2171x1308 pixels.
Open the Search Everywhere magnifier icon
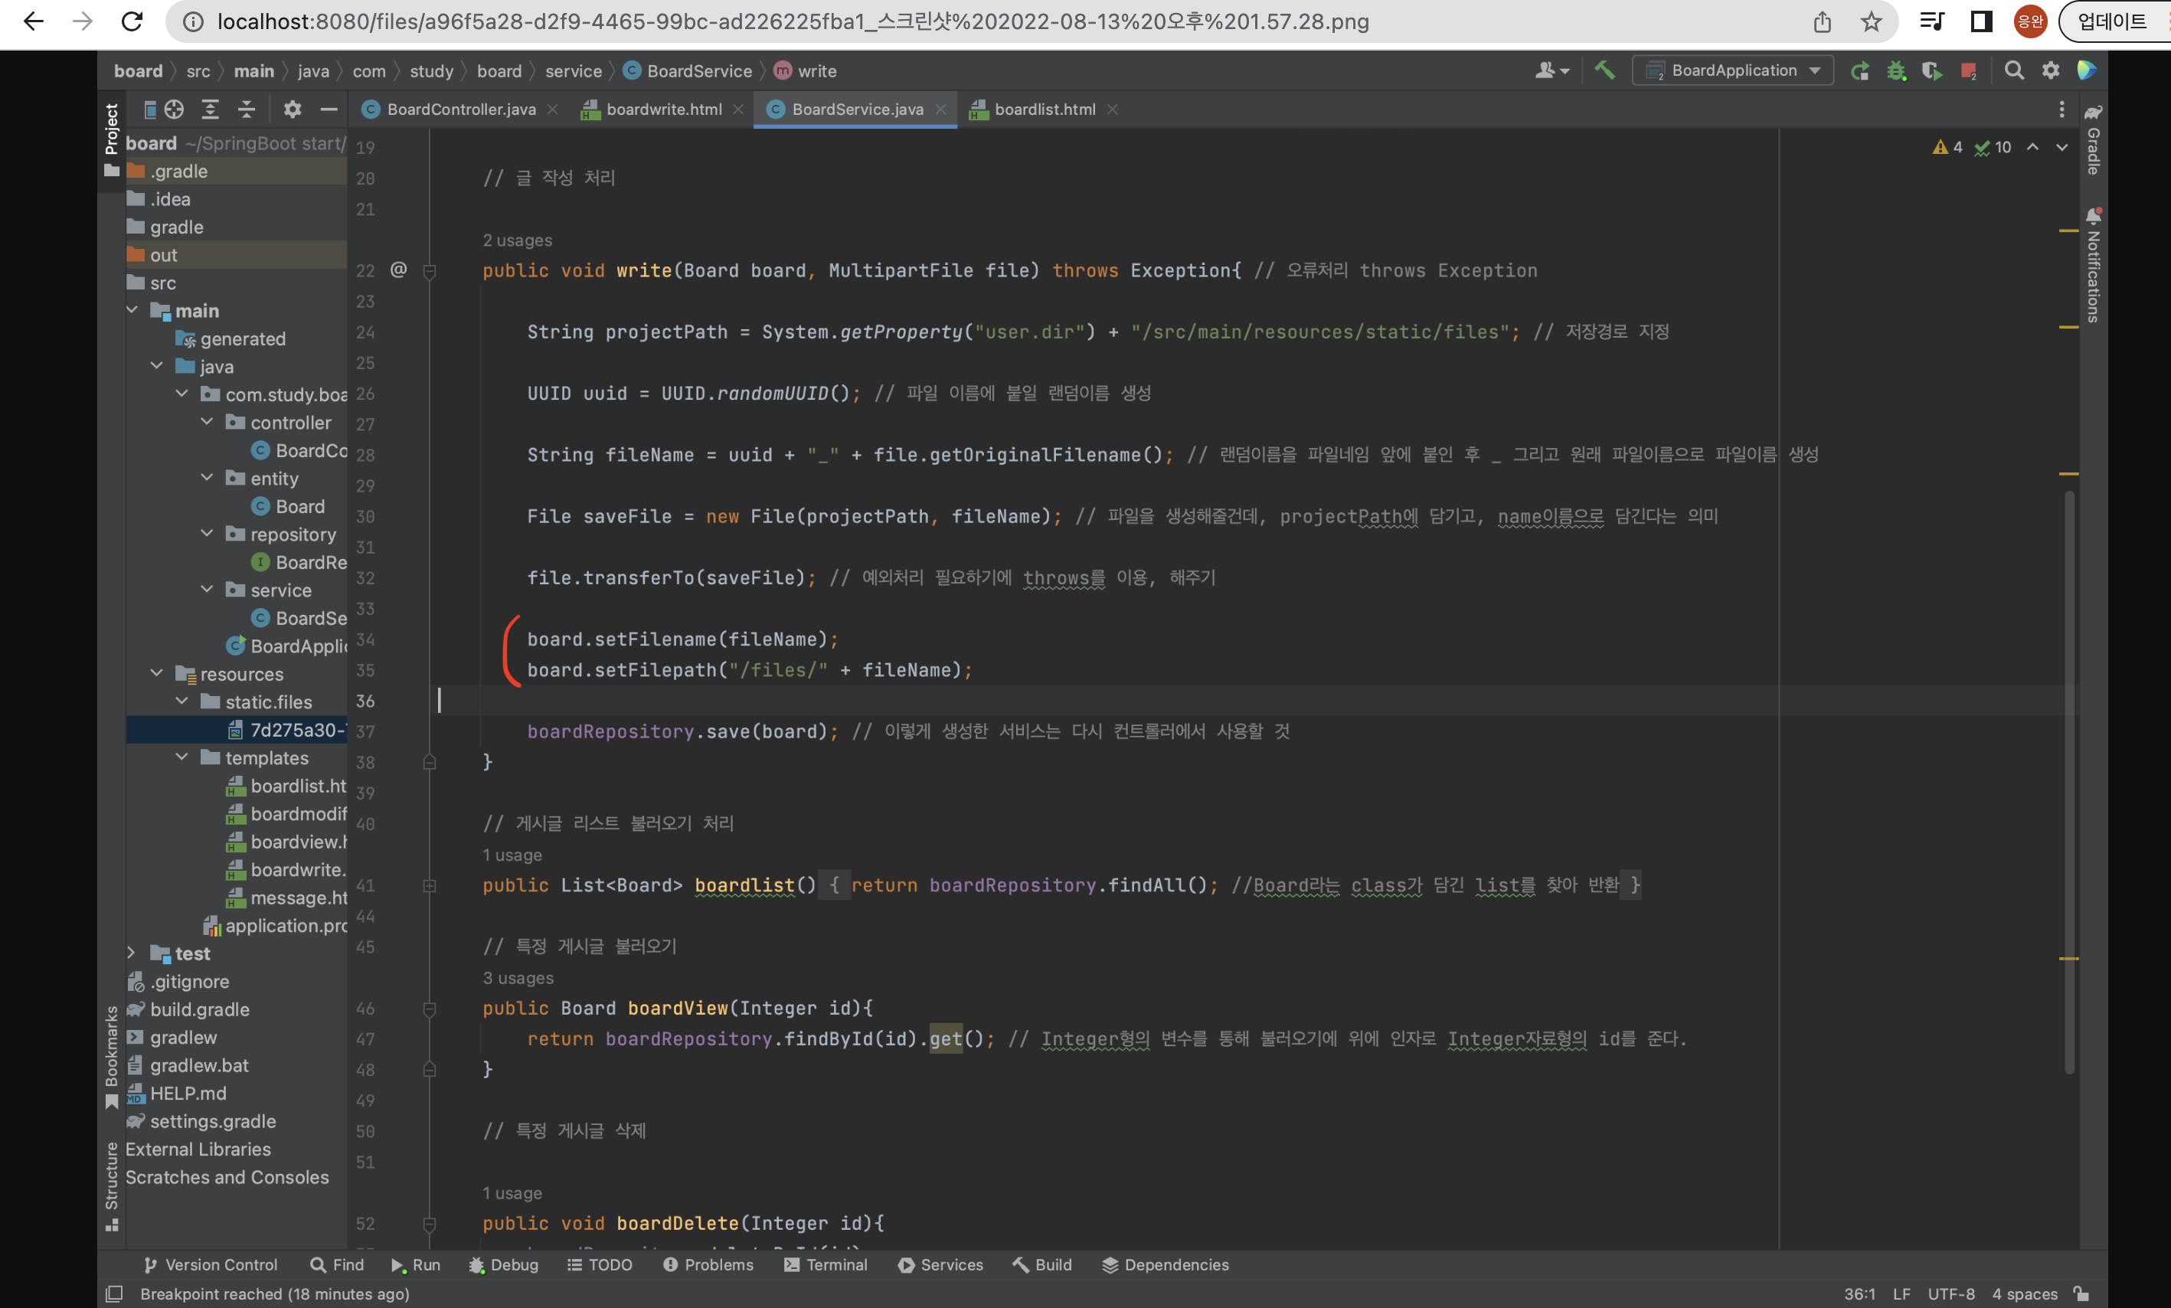pos(2013,70)
